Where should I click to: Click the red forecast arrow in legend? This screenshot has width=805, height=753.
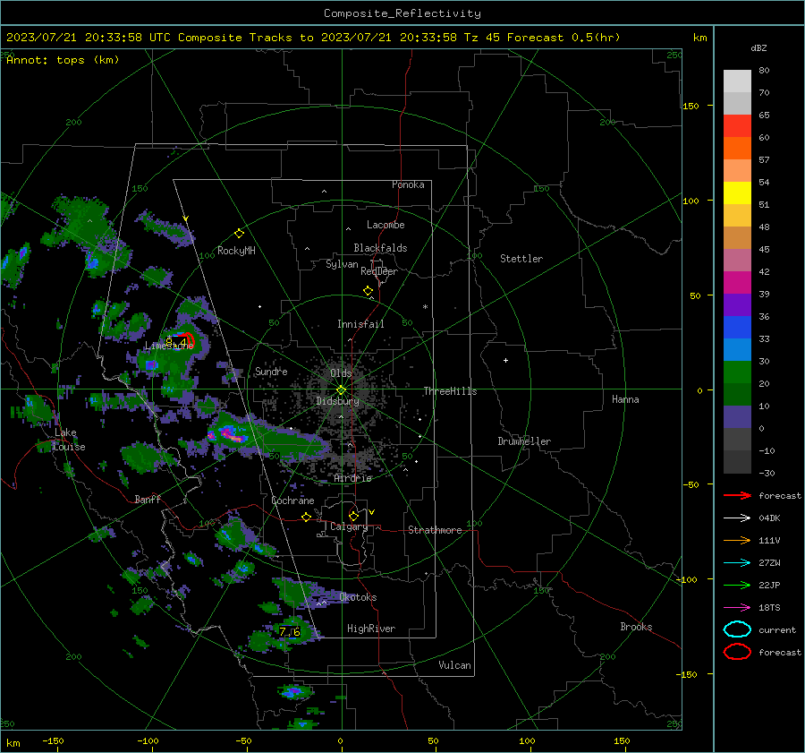737,495
